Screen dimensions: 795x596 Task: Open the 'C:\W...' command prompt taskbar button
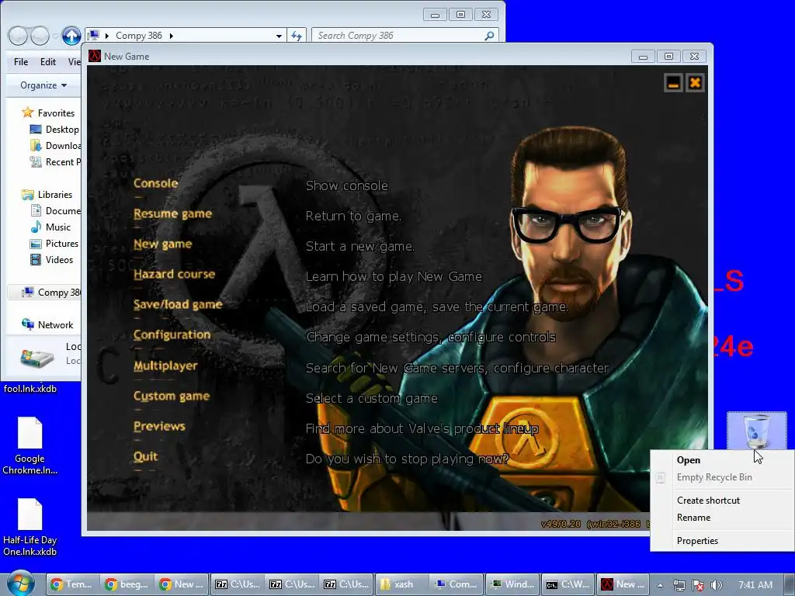point(568,584)
